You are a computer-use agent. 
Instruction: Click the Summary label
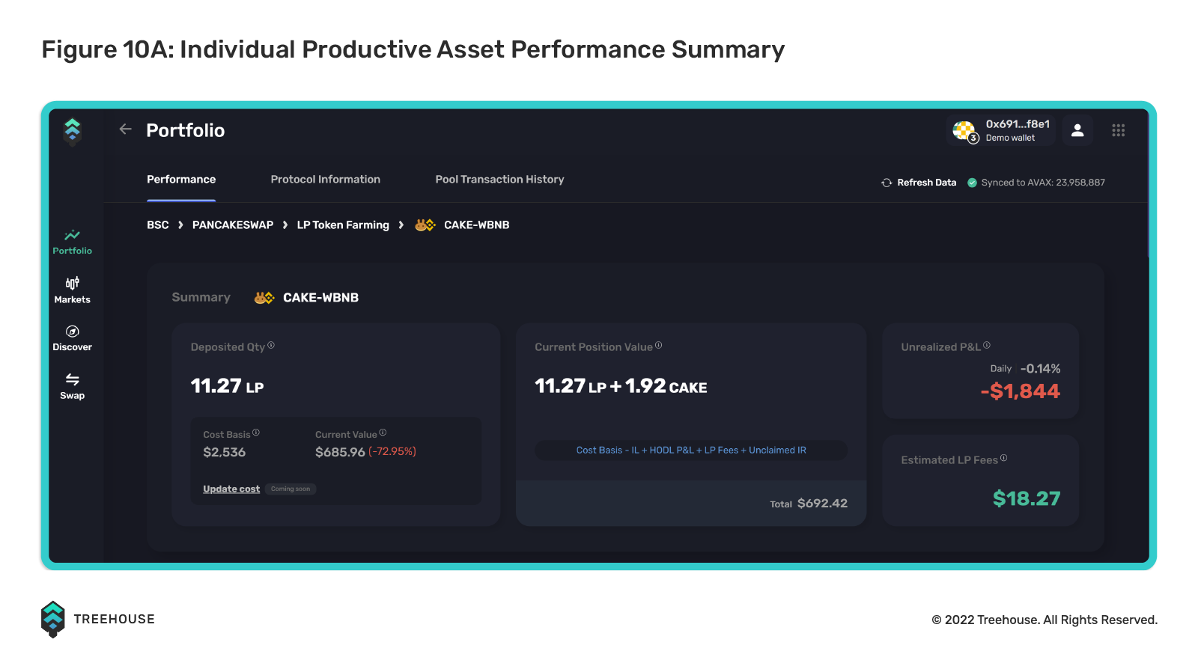[x=201, y=298]
